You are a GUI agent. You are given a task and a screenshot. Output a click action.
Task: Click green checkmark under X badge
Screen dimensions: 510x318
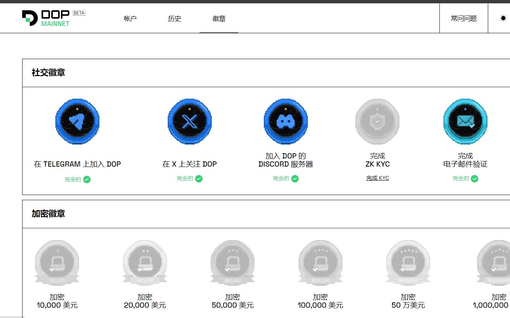click(x=199, y=179)
